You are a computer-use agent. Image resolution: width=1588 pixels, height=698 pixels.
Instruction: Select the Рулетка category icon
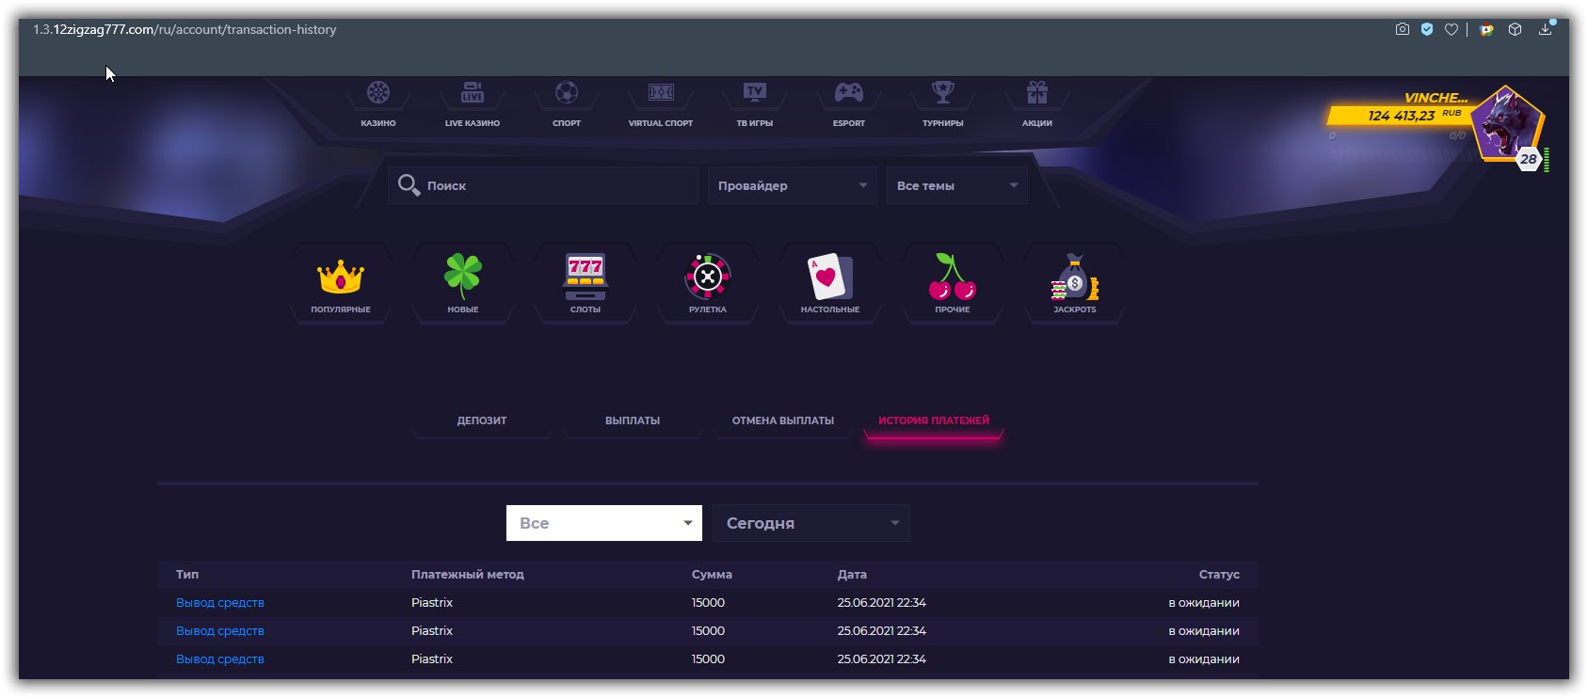tap(708, 277)
